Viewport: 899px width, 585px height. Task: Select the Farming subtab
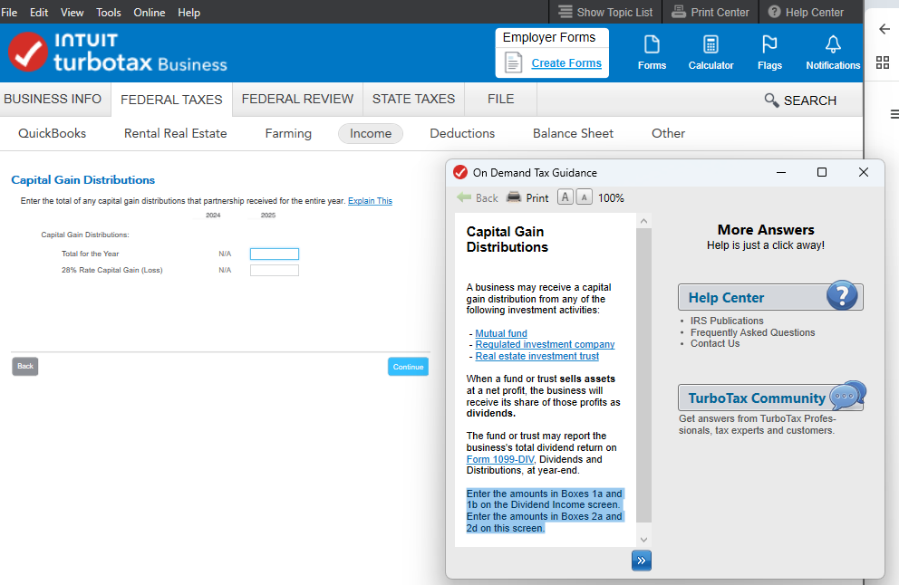(x=288, y=133)
